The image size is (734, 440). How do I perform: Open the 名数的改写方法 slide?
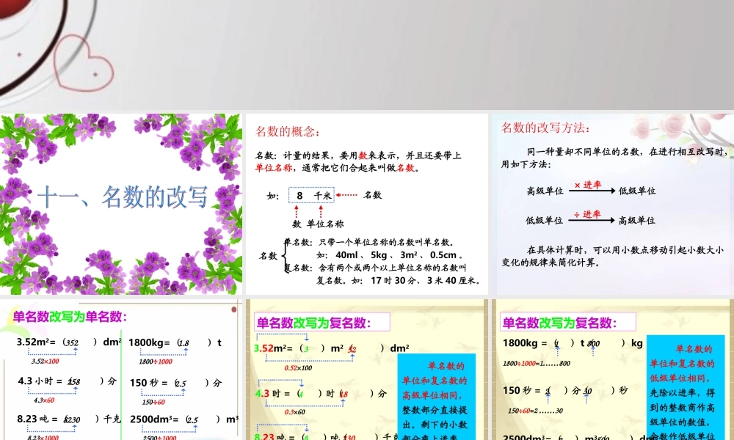[x=547, y=126]
